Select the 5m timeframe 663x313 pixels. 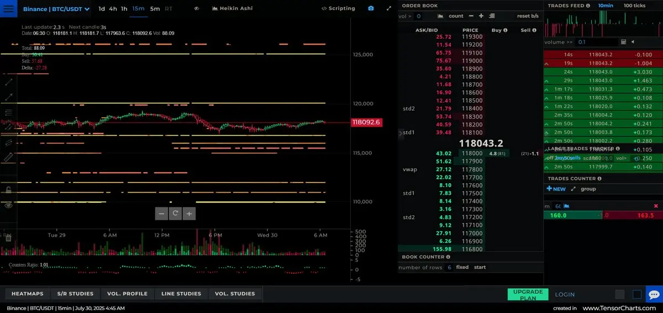(x=155, y=9)
